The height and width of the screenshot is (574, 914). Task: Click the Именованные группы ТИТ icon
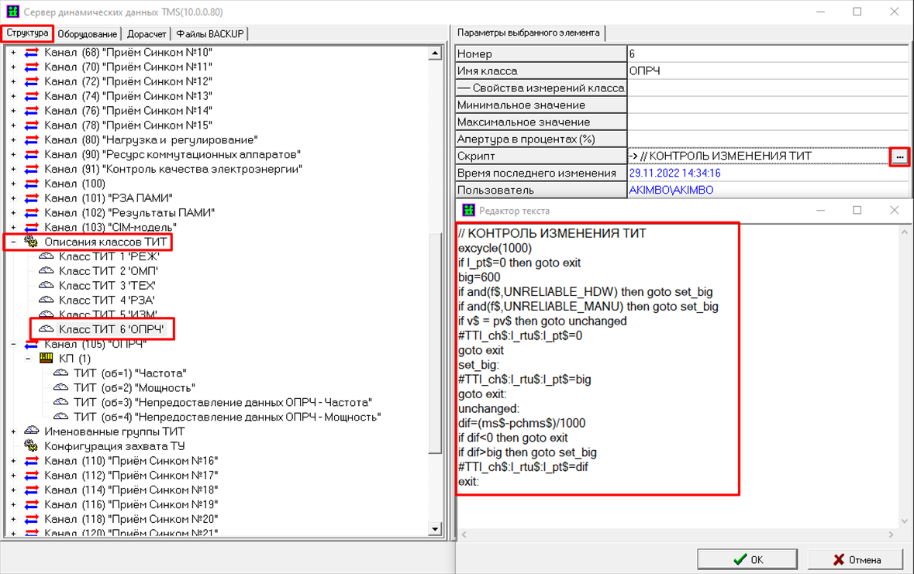coord(31,431)
